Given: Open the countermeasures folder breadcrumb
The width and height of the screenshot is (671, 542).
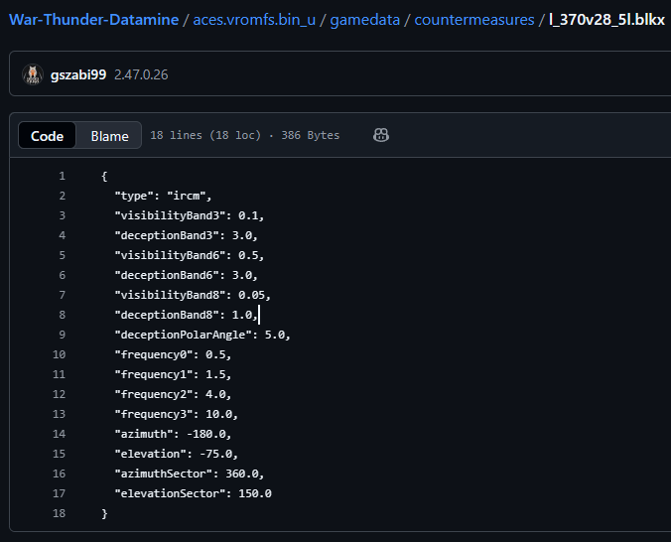Looking at the screenshot, I should coord(474,20).
